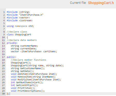Click the 'private:' keyword line
The width and height of the screenshot is (116, 96).
[x=12, y=43]
